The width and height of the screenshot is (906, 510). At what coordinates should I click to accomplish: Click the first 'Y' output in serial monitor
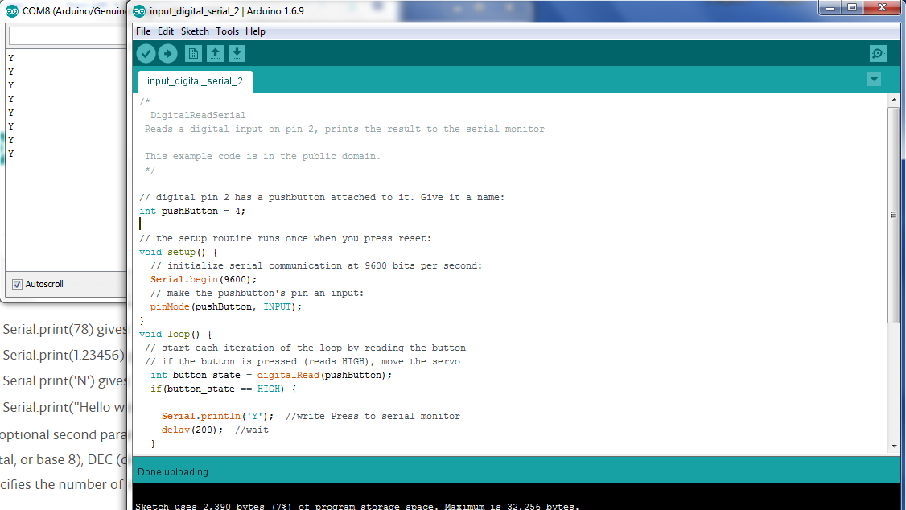[11, 59]
